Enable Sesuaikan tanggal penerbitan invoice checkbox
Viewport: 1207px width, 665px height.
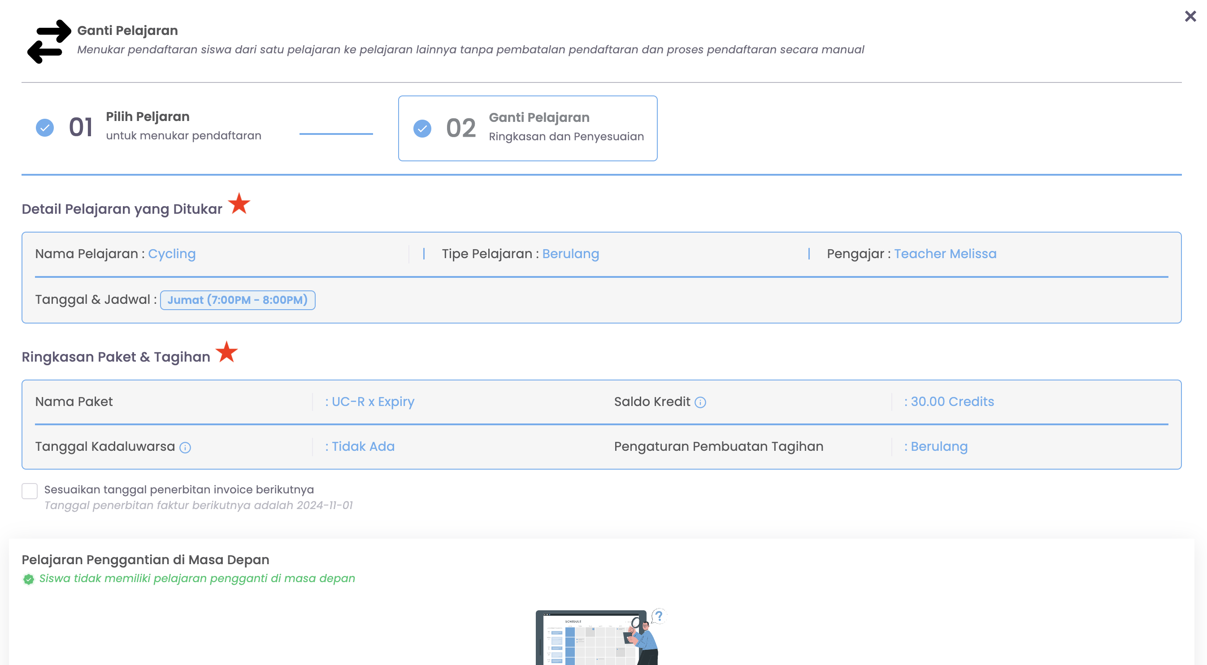pos(30,491)
